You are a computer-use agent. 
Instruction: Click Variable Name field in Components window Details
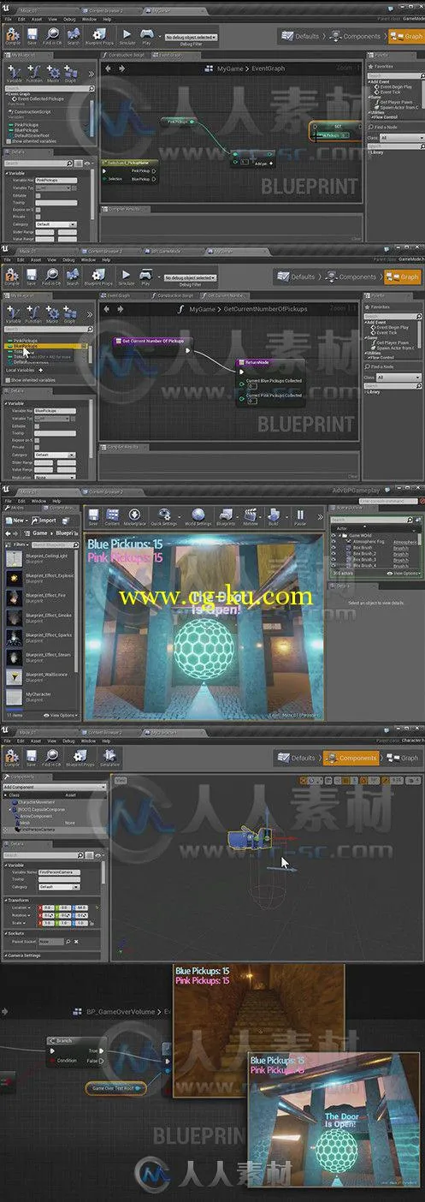click(58, 872)
